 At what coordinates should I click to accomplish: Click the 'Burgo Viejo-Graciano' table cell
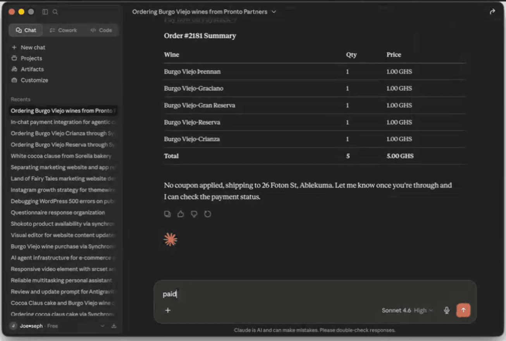point(194,88)
